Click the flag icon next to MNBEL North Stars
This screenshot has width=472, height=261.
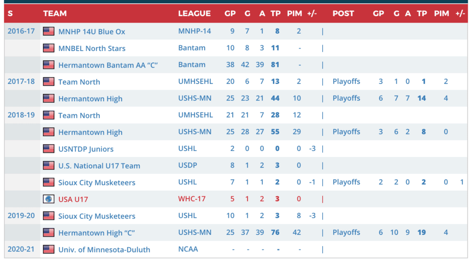48,48
